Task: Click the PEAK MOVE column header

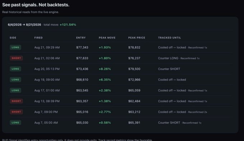Action: click(x=107, y=38)
